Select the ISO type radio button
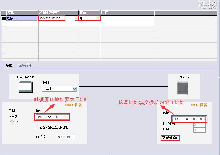220x155 pixels. tap(12, 122)
